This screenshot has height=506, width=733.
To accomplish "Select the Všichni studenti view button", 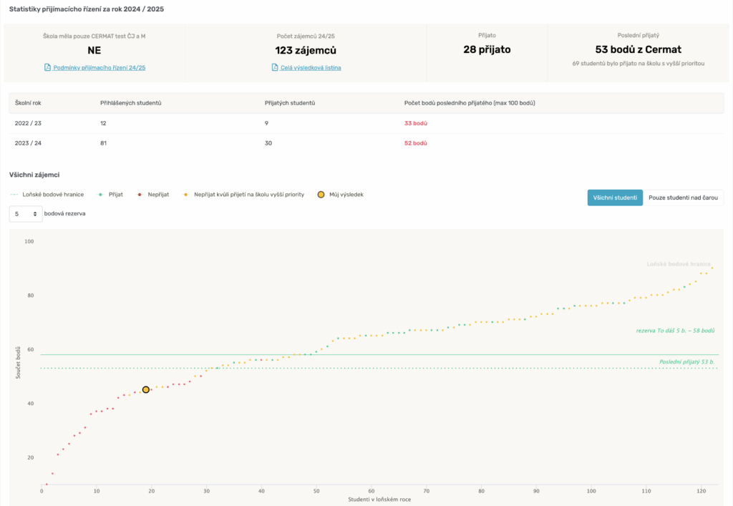I will tap(615, 198).
